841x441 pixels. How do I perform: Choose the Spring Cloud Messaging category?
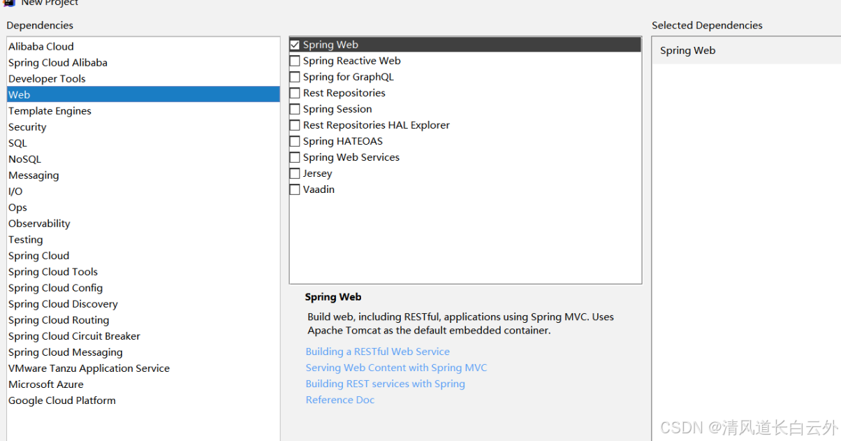click(x=143, y=352)
